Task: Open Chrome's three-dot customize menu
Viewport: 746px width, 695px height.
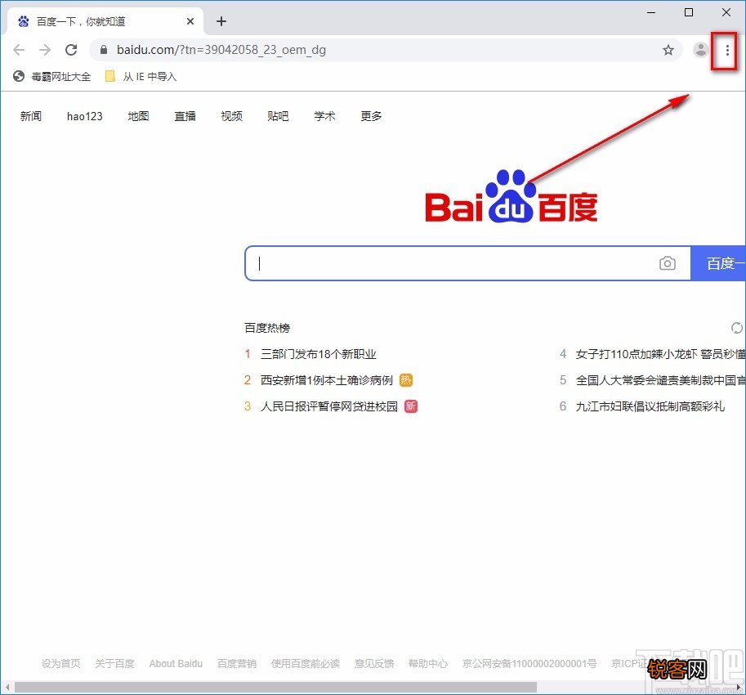Action: [x=727, y=50]
